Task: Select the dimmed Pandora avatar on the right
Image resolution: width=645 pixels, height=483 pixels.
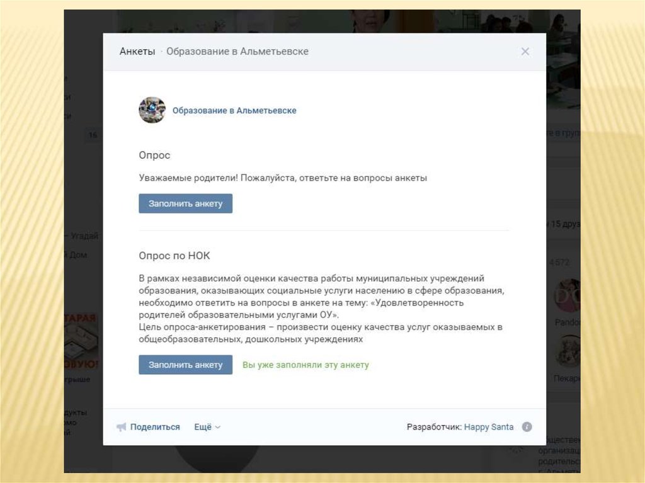Action: click(568, 296)
